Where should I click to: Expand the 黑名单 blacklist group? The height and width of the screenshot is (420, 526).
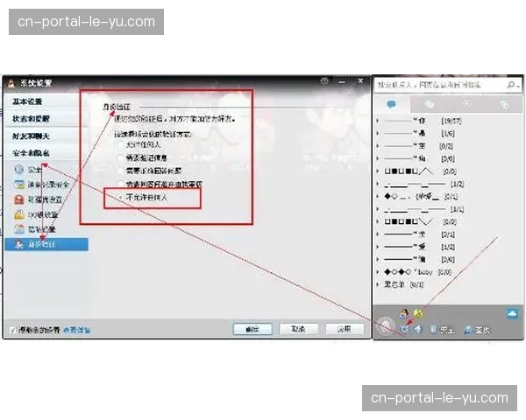378,284
